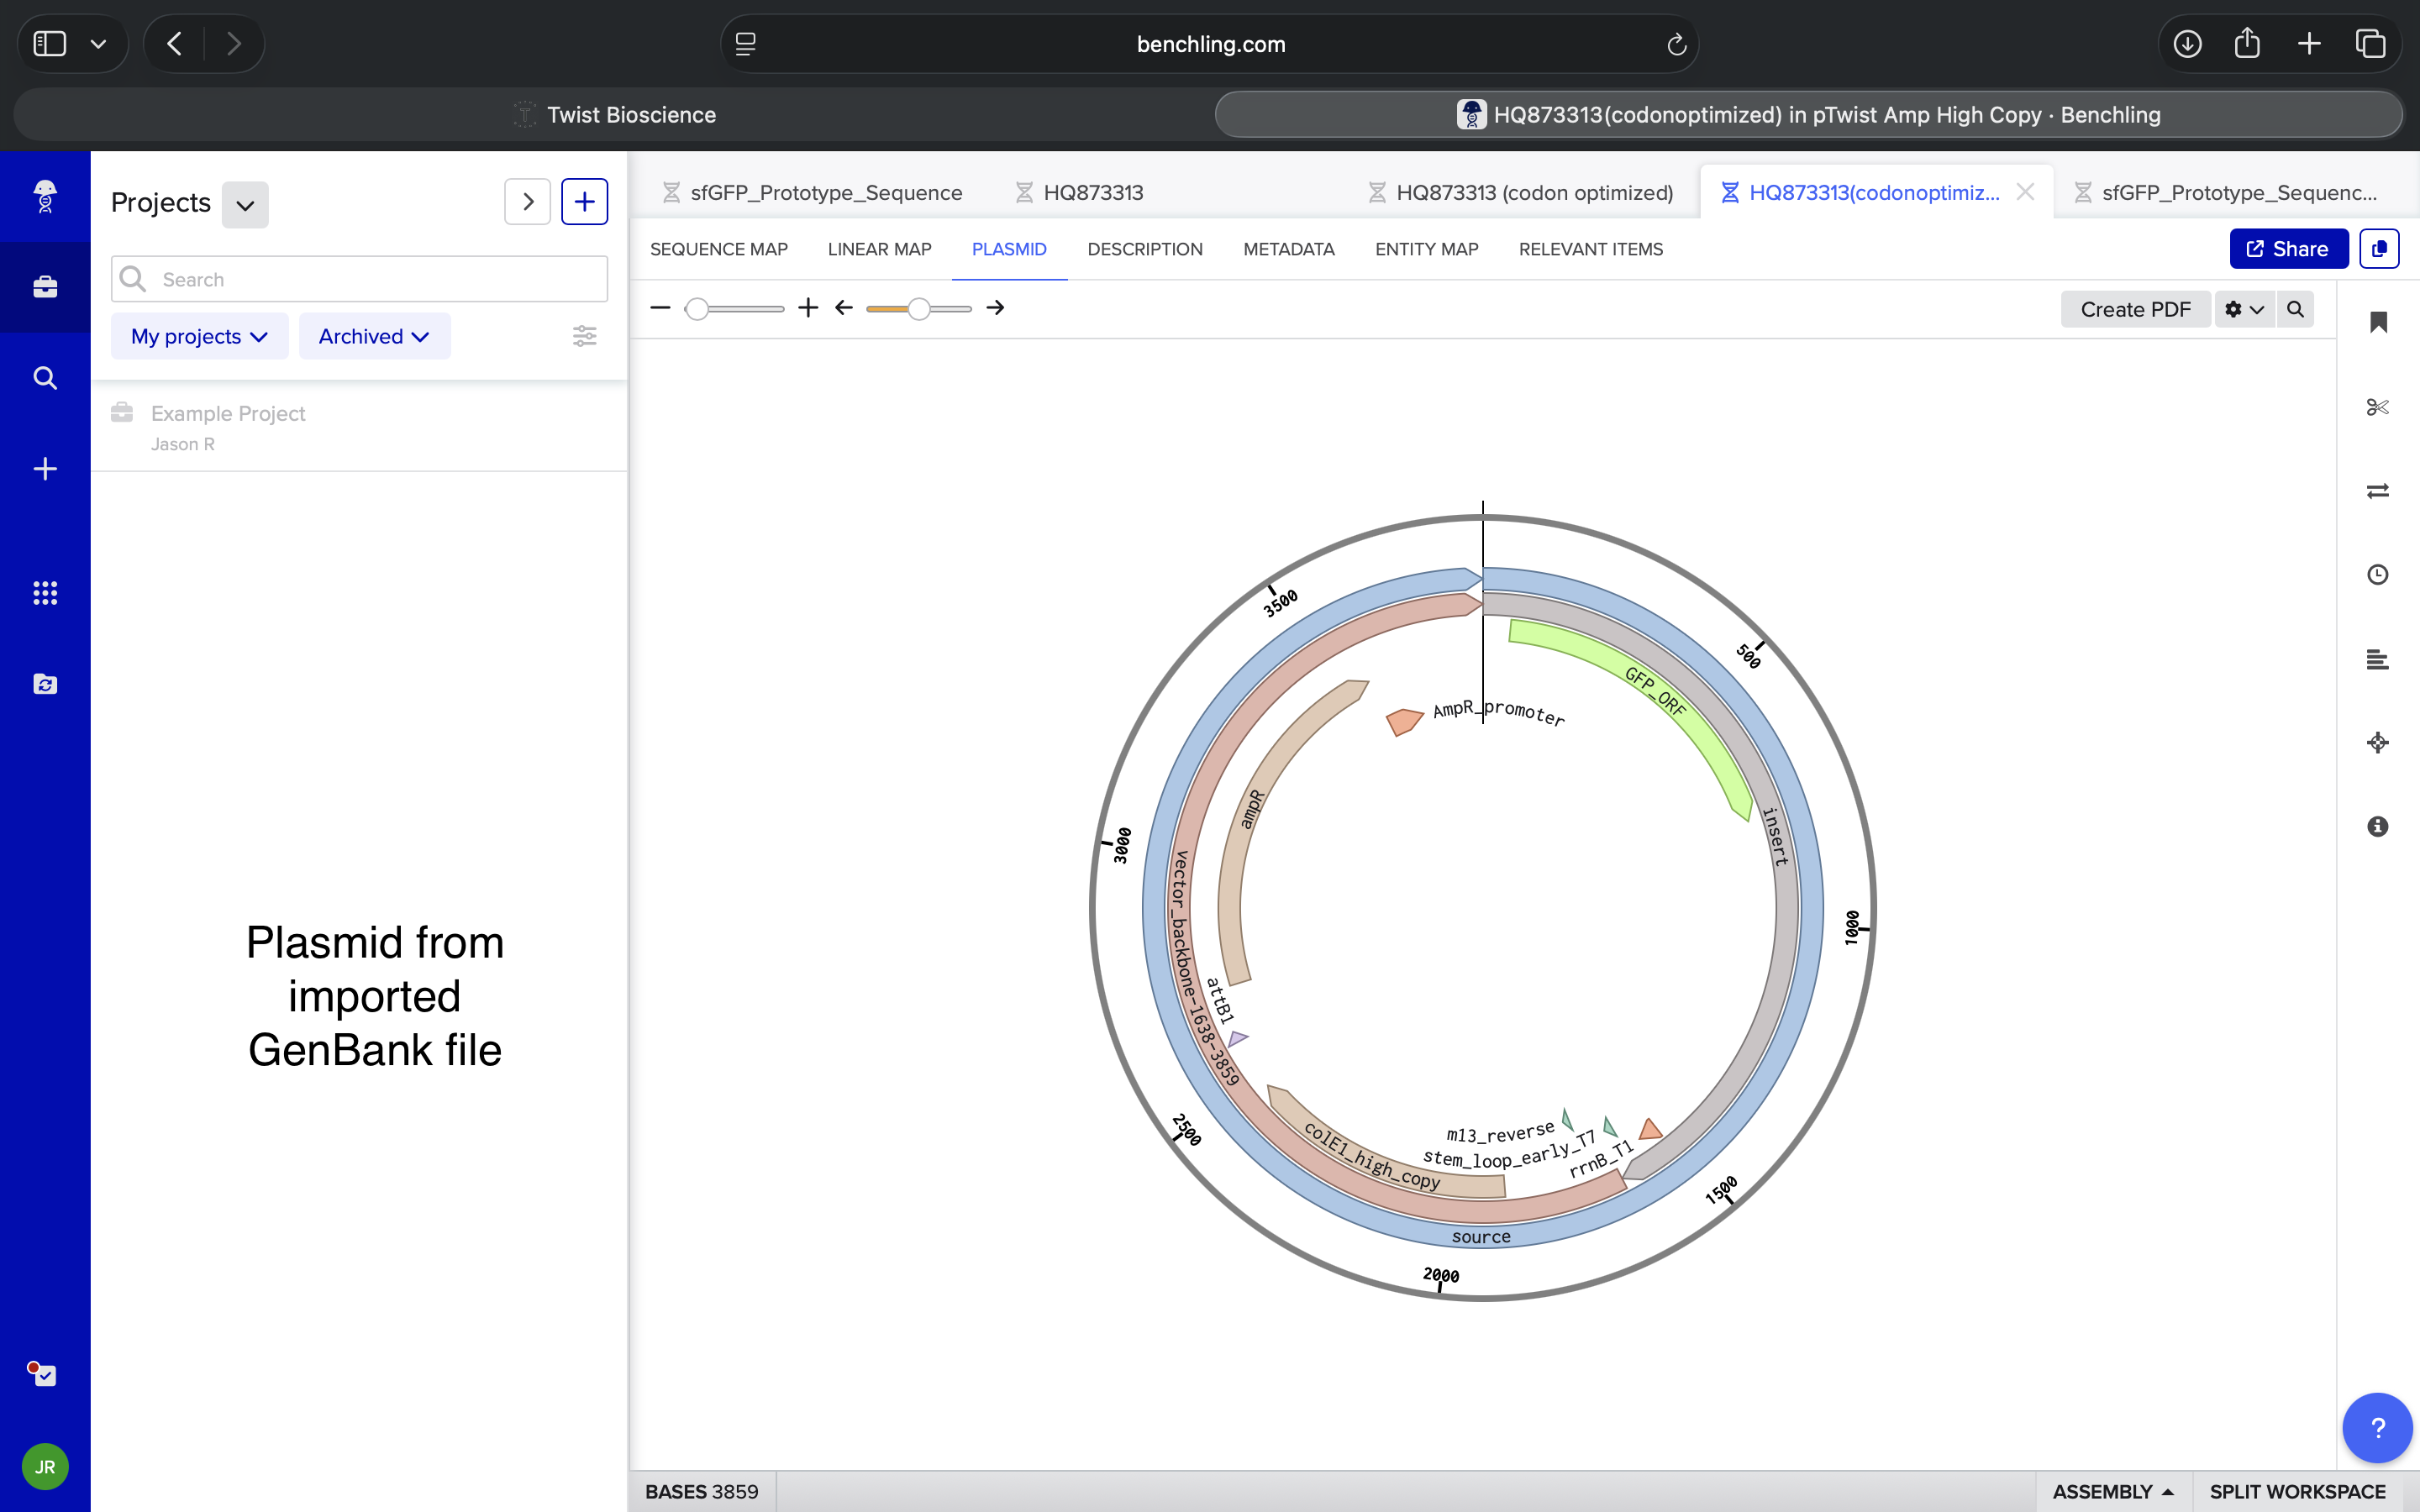
Task: Open the sequence info panel
Action: point(2378,826)
